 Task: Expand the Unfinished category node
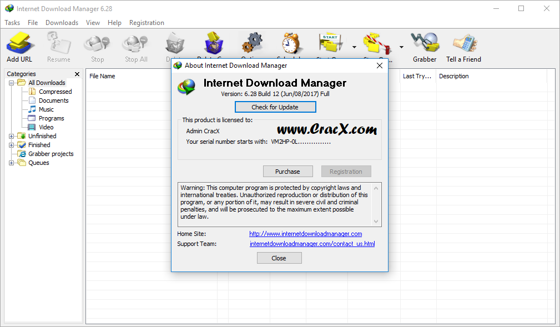click(x=12, y=136)
